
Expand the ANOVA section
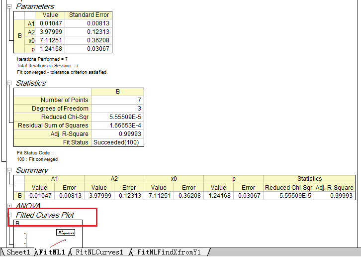tap(10, 206)
